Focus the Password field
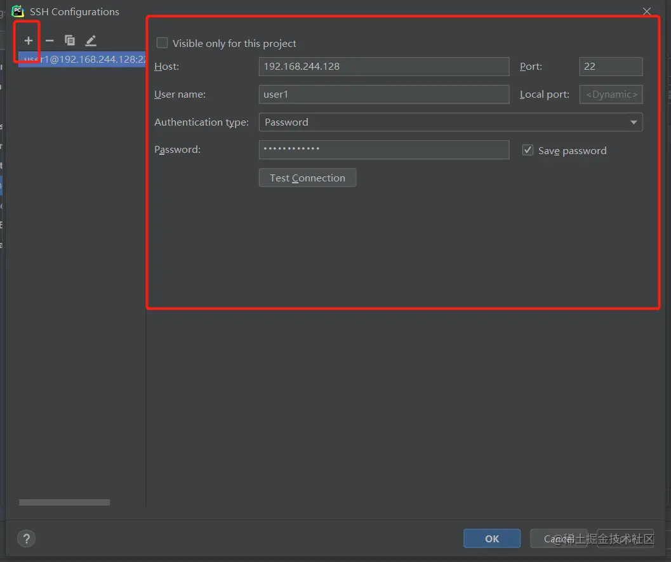The image size is (671, 562). (384, 150)
